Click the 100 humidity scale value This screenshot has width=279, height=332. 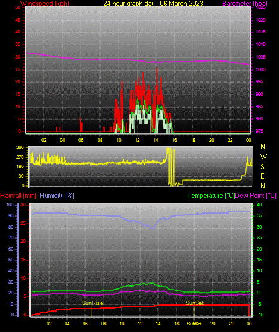[10, 205]
